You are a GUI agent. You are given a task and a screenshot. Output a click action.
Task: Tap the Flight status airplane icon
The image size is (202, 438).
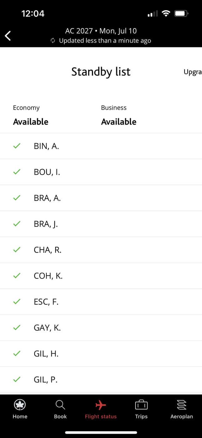coord(101,405)
